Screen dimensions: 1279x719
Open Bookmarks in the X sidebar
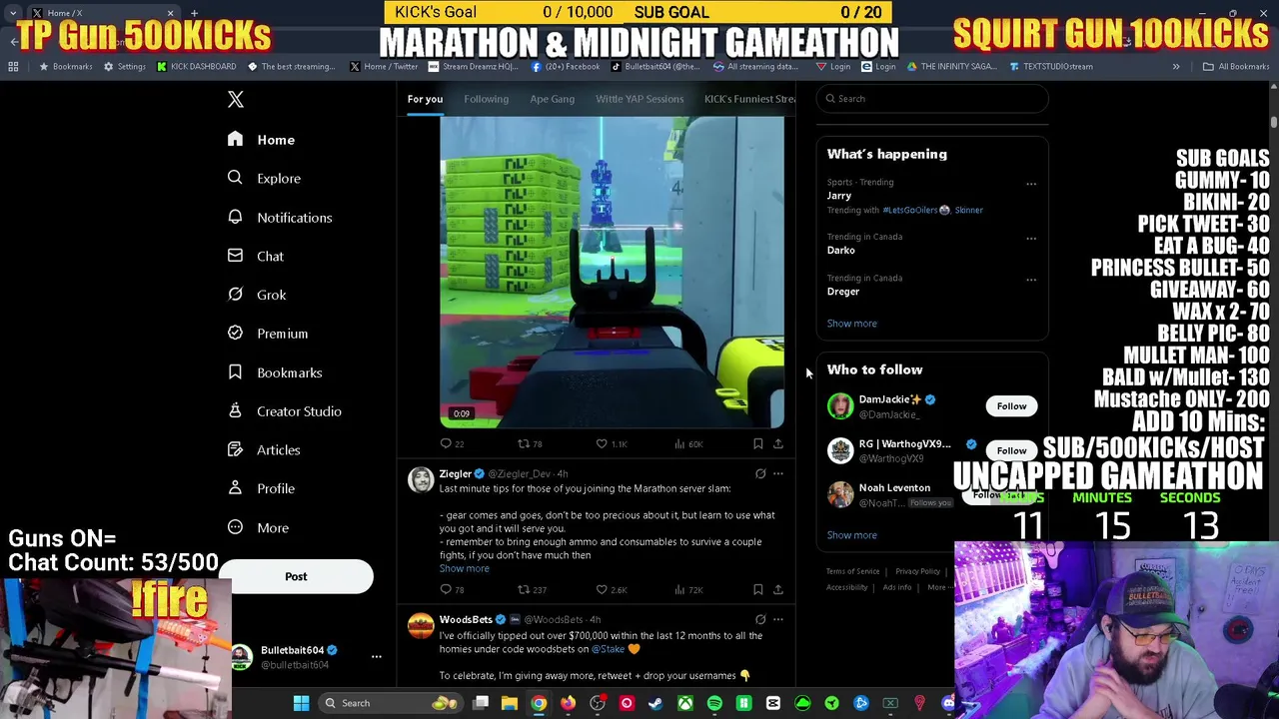coord(275,372)
